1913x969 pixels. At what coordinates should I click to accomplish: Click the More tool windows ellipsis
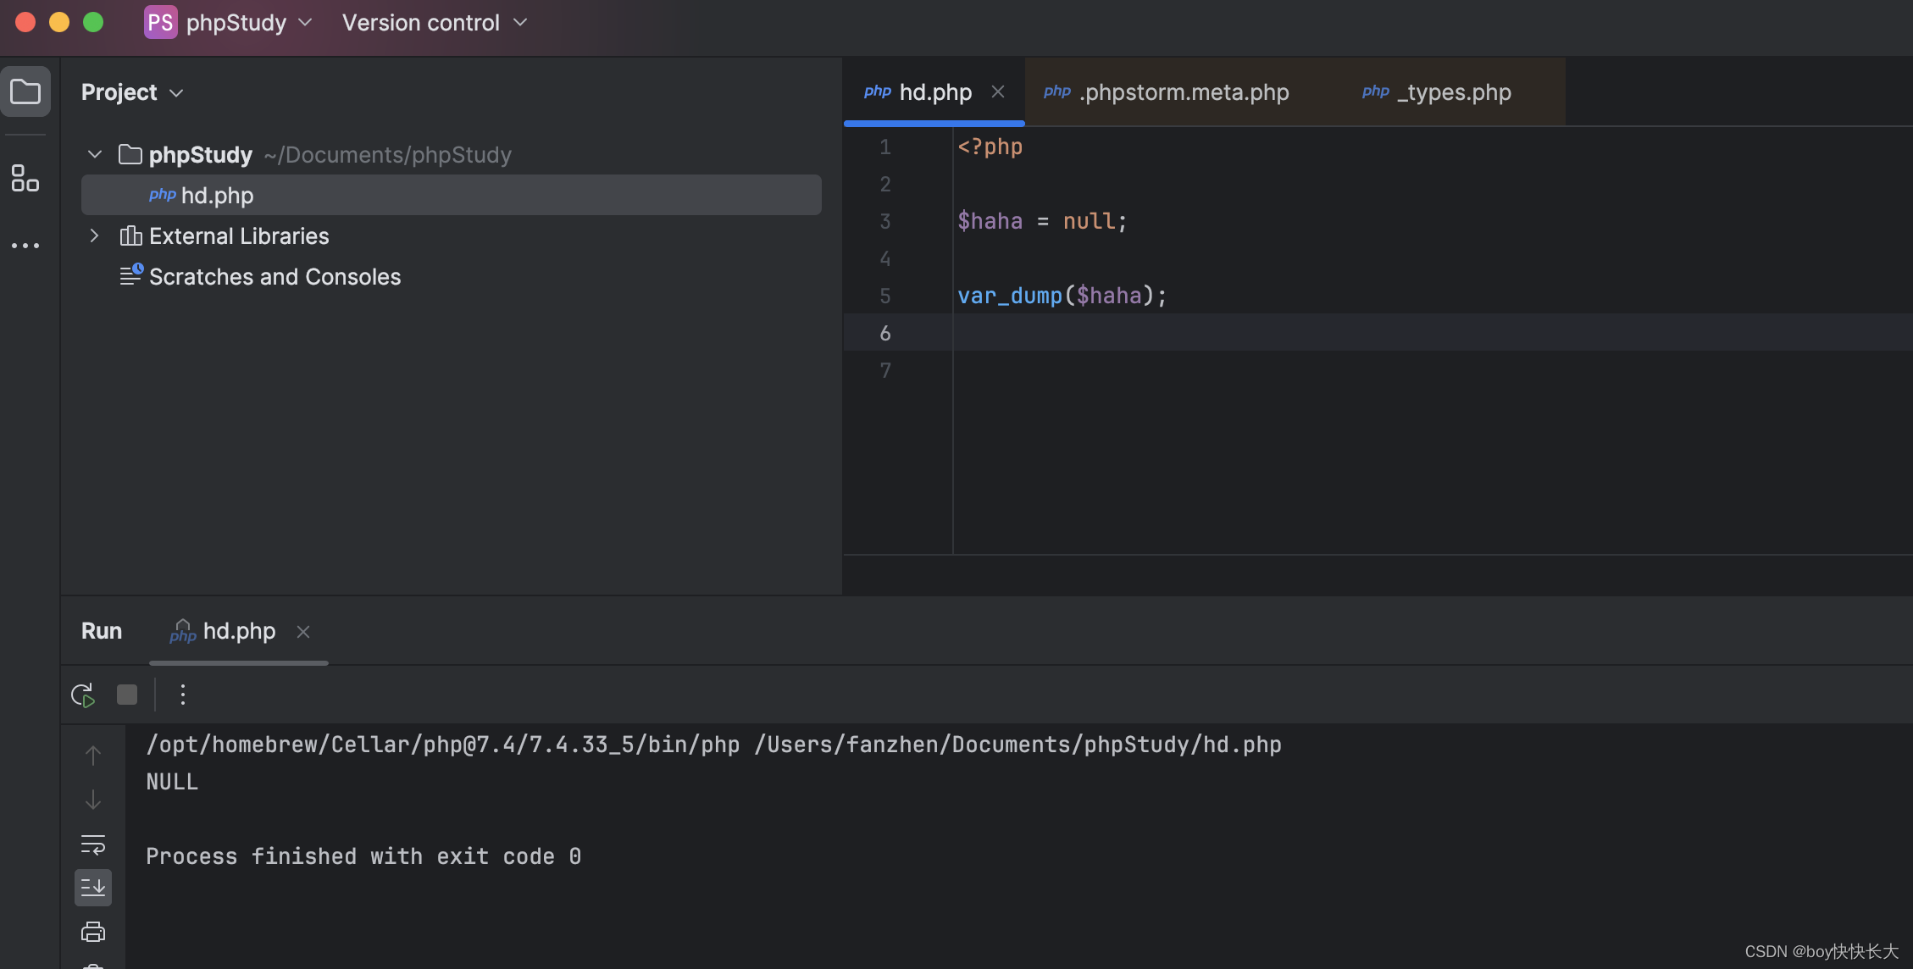(25, 246)
